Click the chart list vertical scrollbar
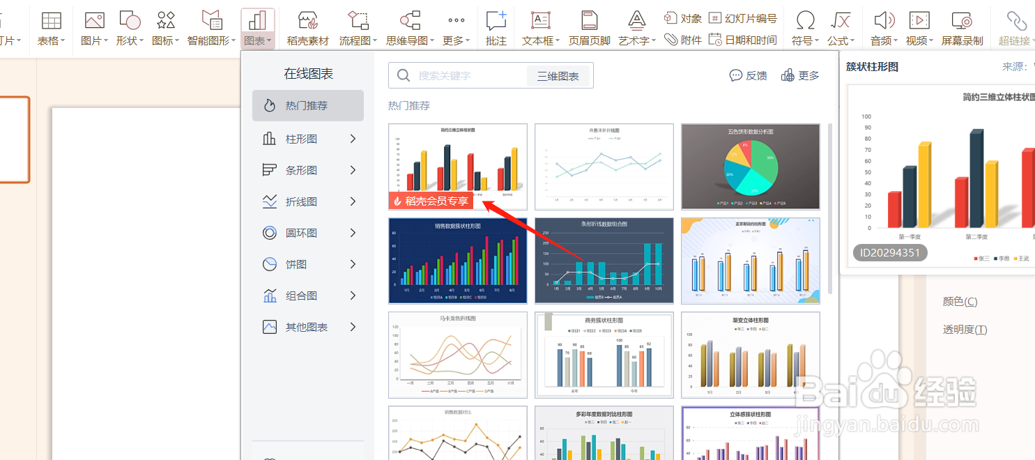 [x=829, y=209]
